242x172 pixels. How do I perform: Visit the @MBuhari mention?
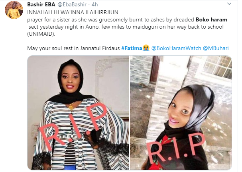pos(216,48)
